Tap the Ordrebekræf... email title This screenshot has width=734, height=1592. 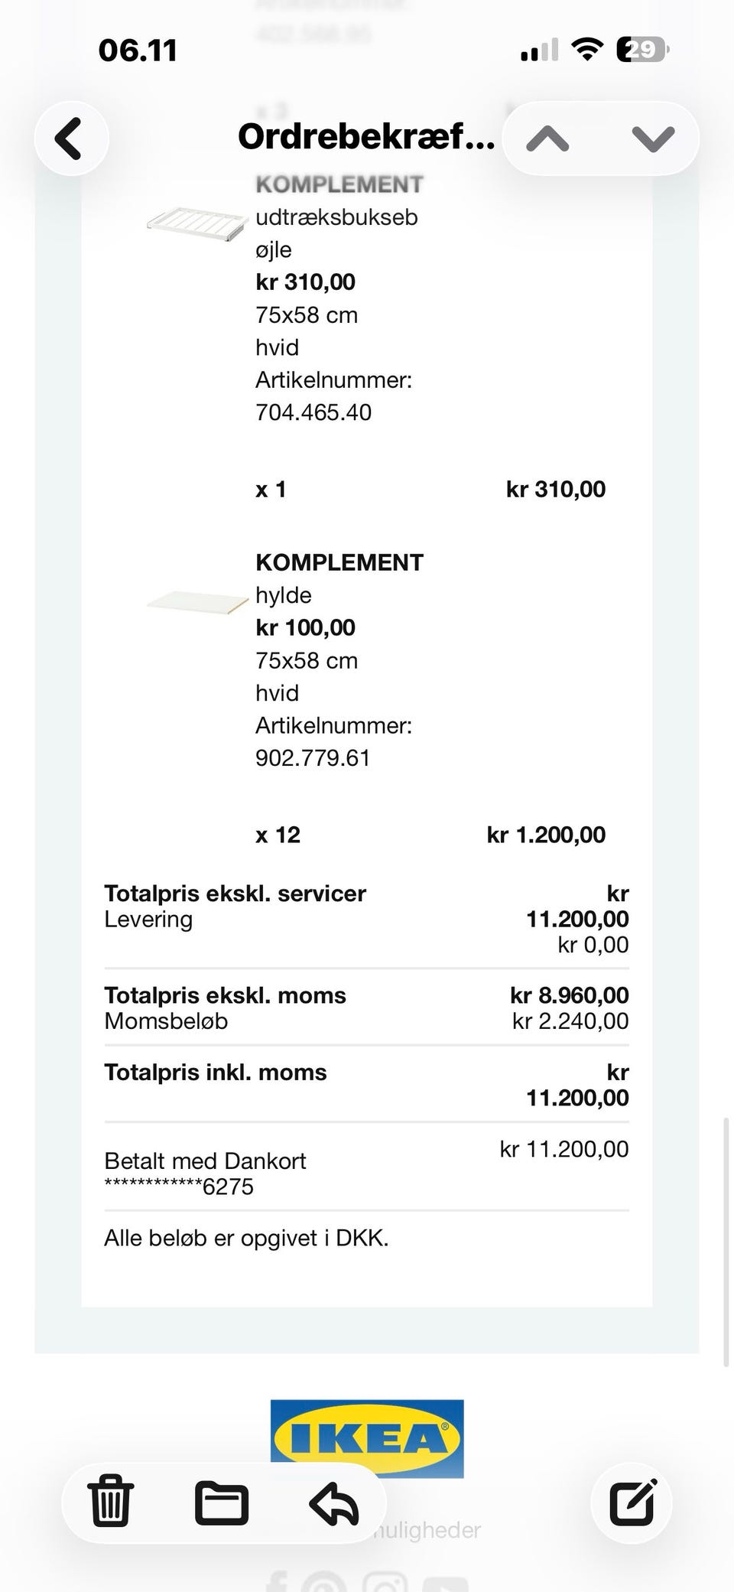[366, 138]
